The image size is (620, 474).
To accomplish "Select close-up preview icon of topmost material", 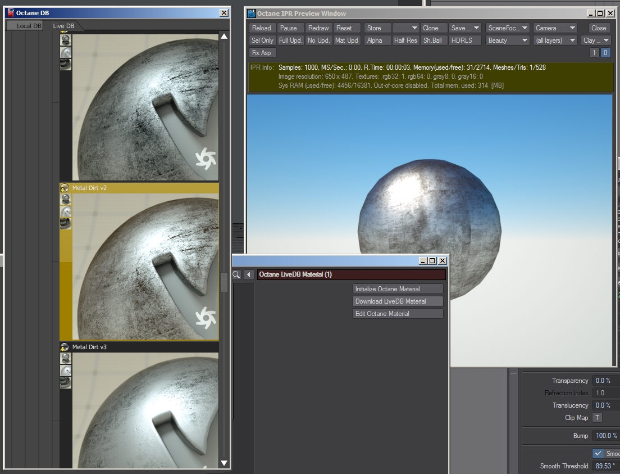I will 66,52.
